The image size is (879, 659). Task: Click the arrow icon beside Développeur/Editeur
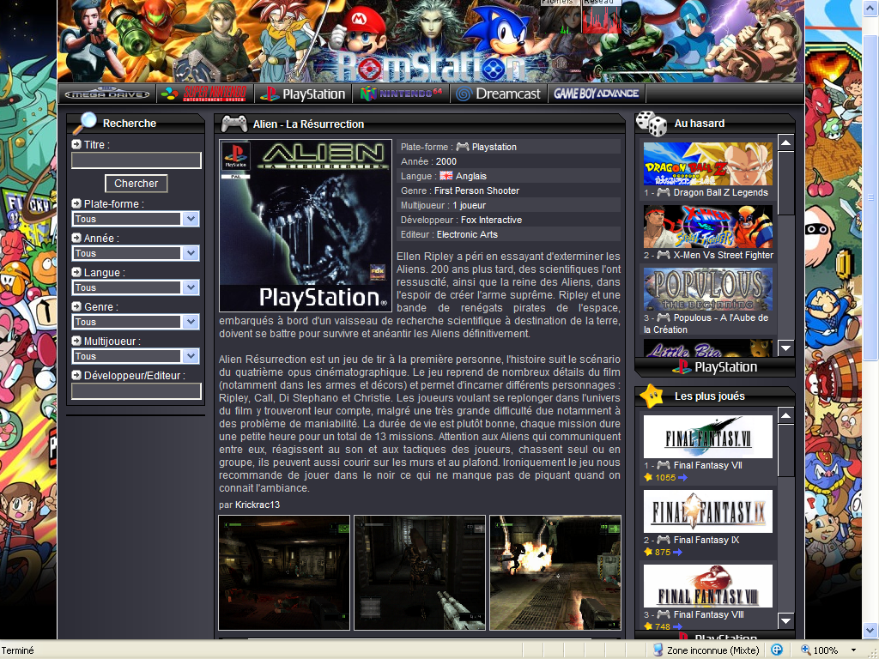(x=76, y=375)
